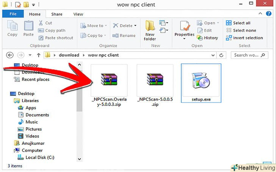Open Help question mark icon
This screenshot has height=172, width=276.
tap(268, 14)
